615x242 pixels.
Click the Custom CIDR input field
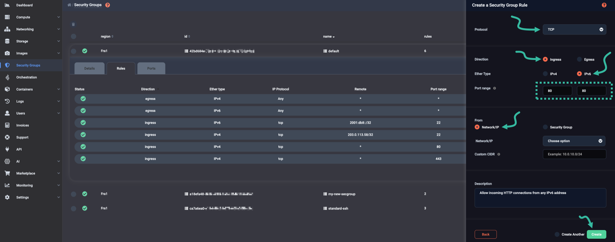[574, 154]
